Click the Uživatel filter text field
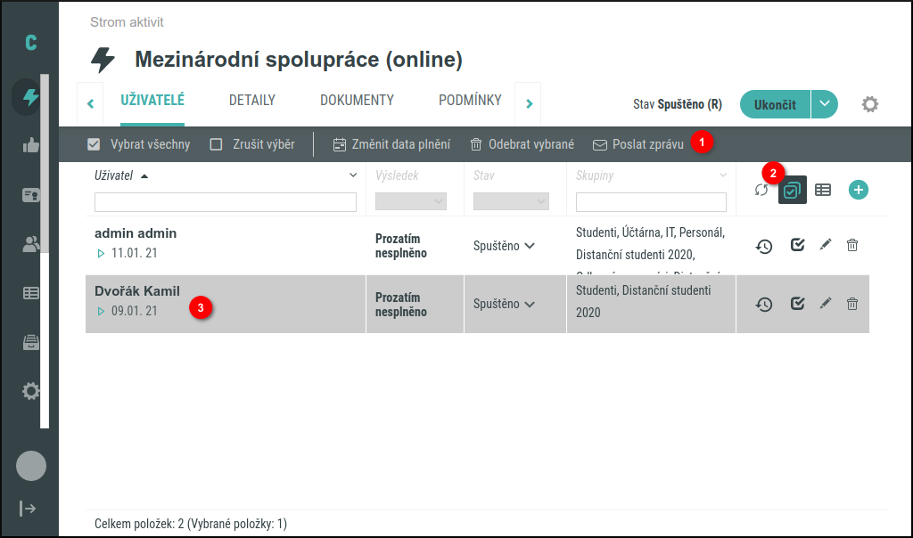Image resolution: width=913 pixels, height=538 pixels. 225,202
